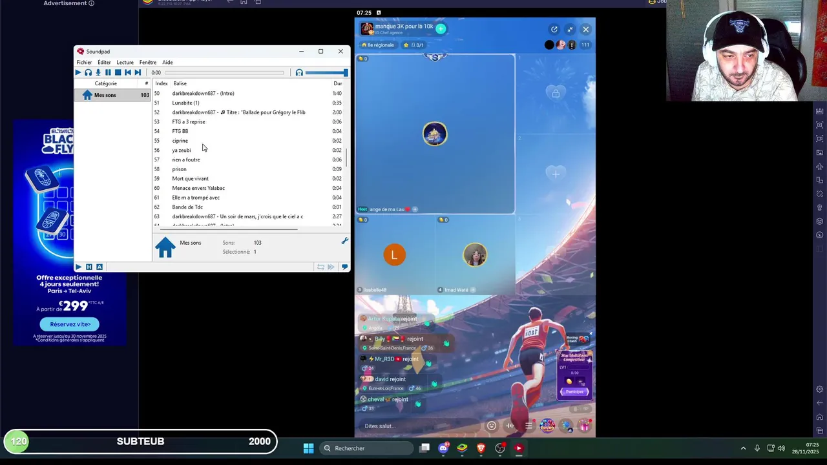Click the shrink arrows icon in the live room
This screenshot has height=465, width=827.
click(570, 29)
